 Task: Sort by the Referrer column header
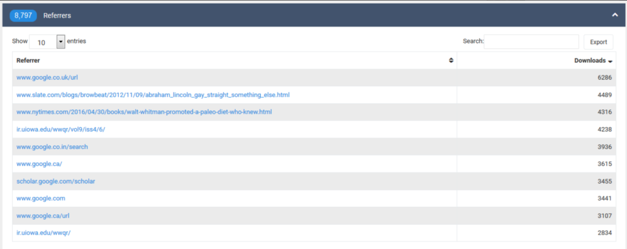tap(235, 61)
